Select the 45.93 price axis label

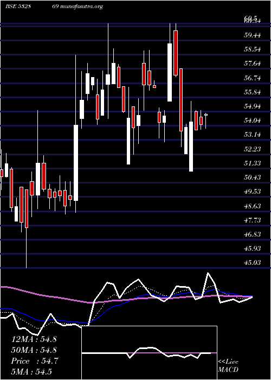tap(253, 249)
